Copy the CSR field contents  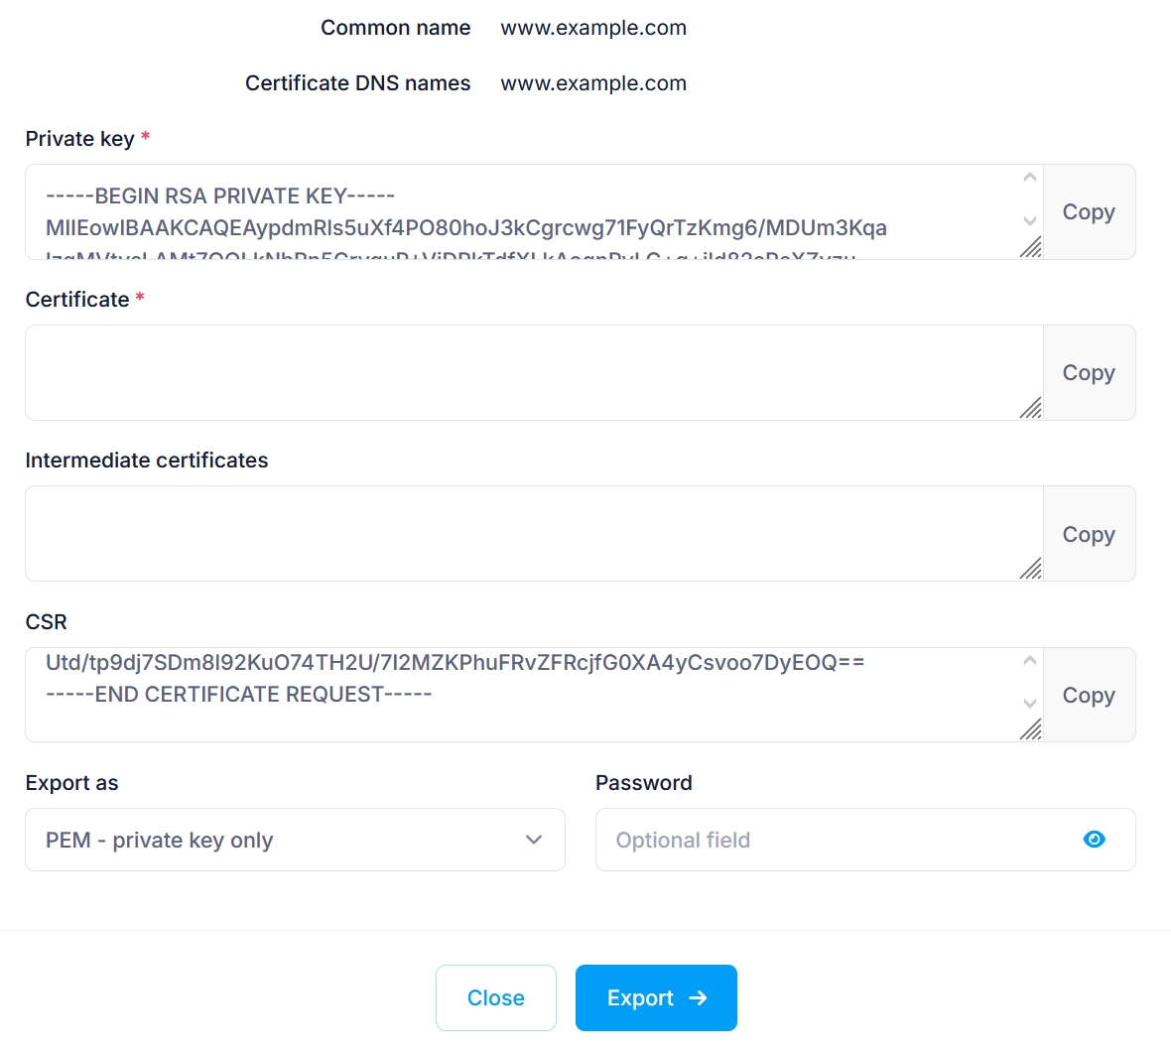click(x=1089, y=695)
